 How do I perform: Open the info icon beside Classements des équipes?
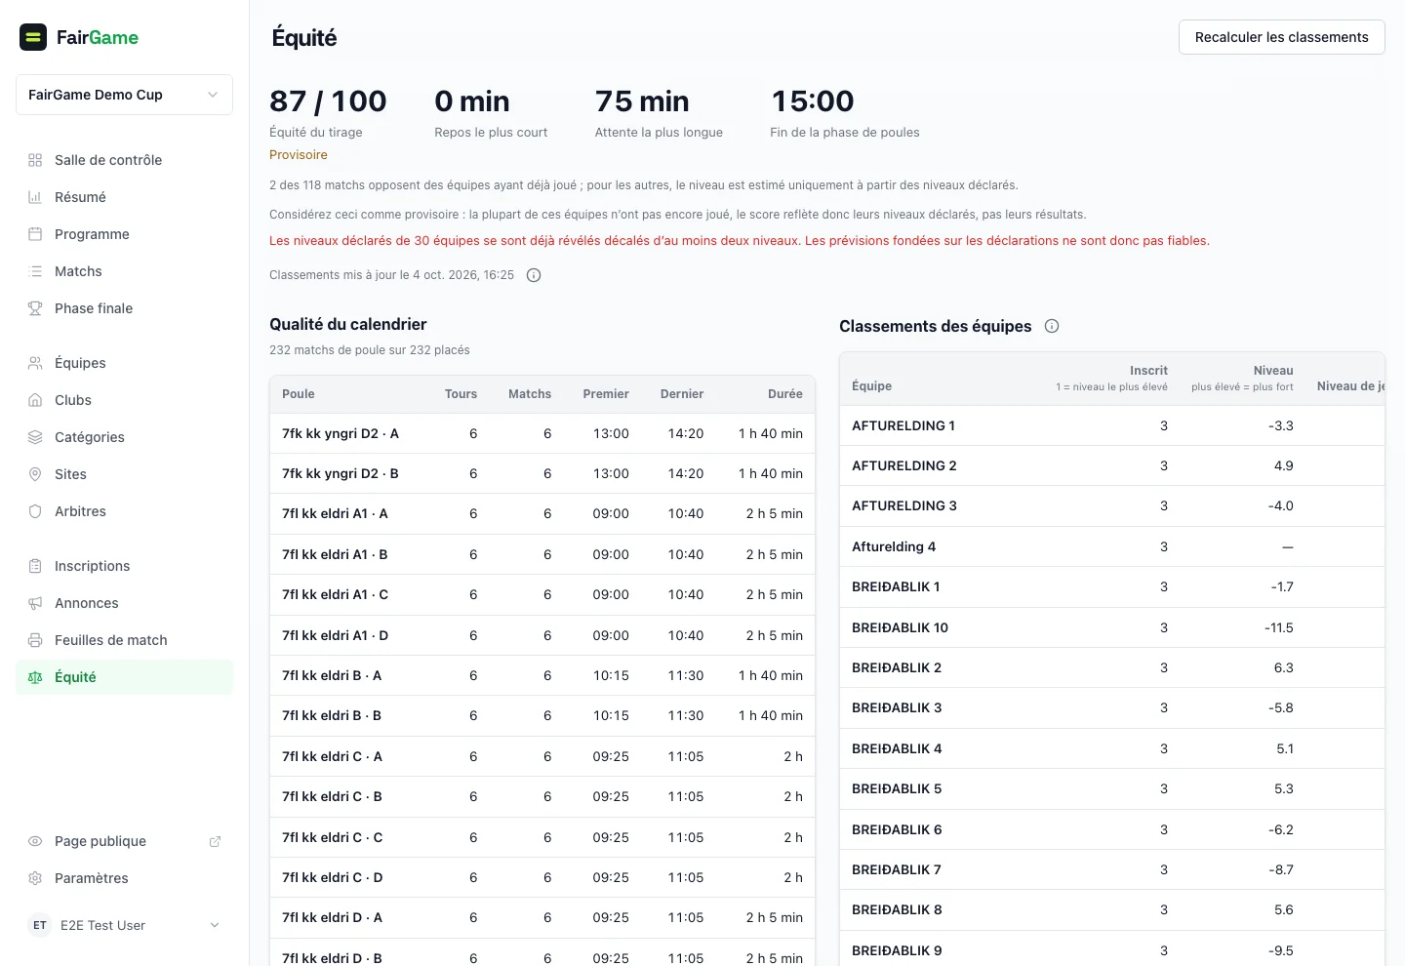pos(1052,326)
